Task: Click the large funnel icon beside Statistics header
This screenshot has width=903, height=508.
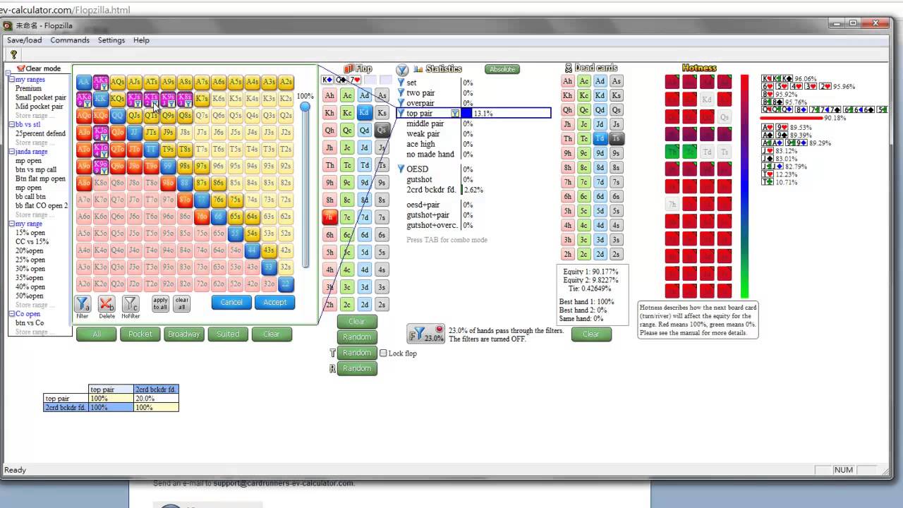Action: [x=401, y=70]
